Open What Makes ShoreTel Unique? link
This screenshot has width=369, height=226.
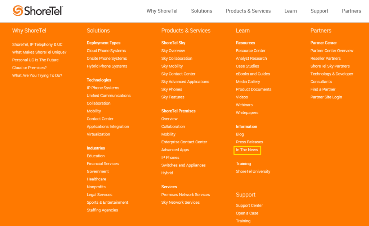click(39, 52)
